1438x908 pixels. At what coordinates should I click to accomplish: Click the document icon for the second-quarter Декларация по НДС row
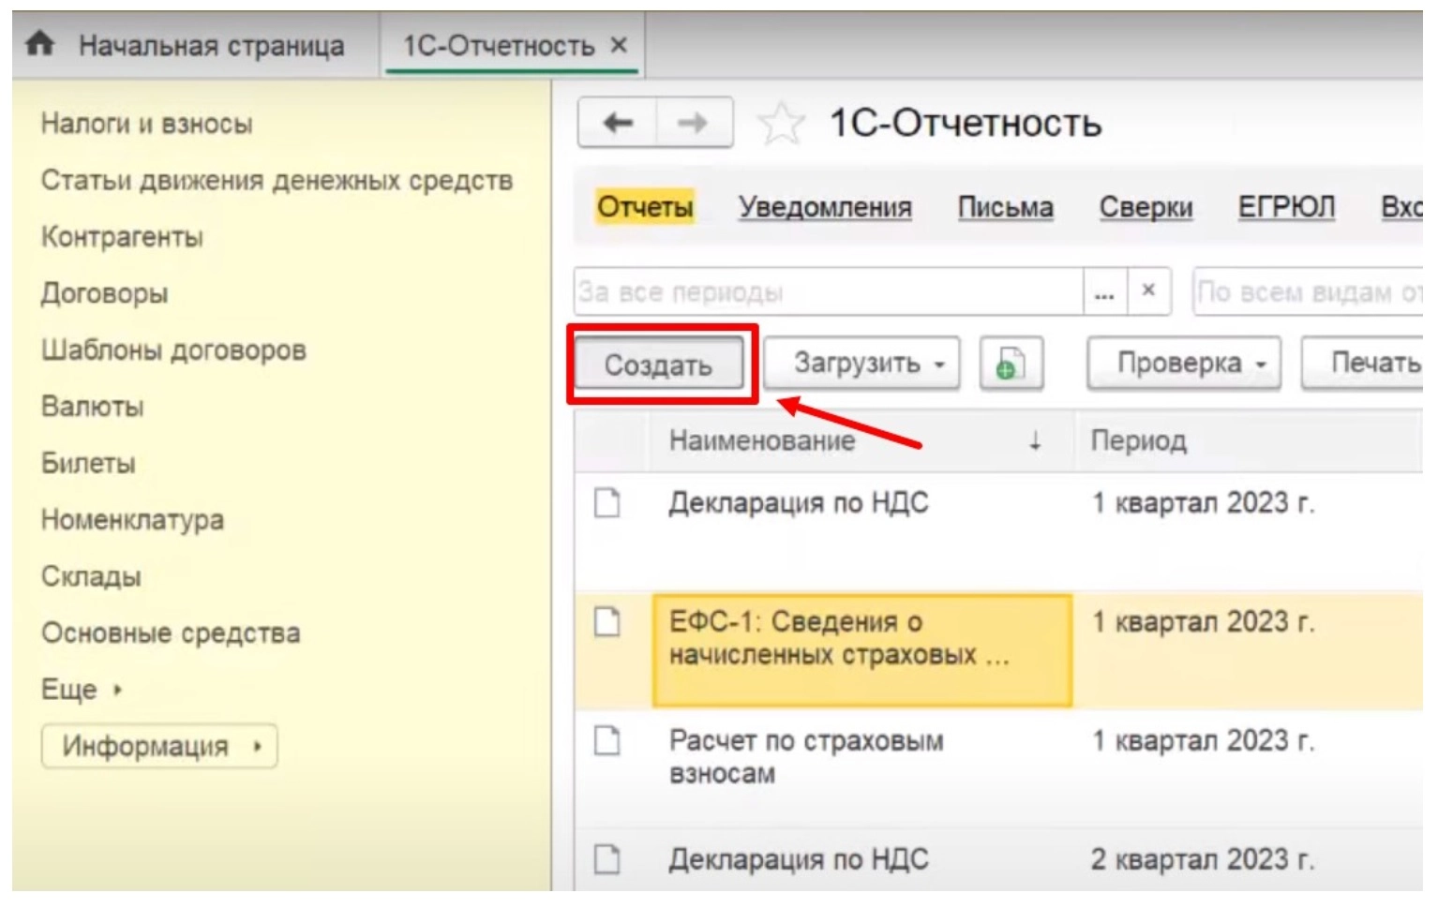(x=607, y=858)
